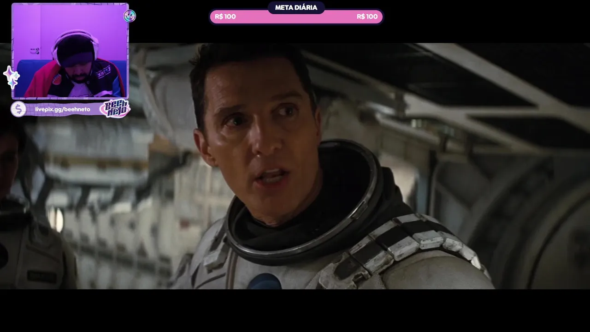The width and height of the screenshot is (590, 332).
Task: Click the movie video frame
Action: click(295, 166)
